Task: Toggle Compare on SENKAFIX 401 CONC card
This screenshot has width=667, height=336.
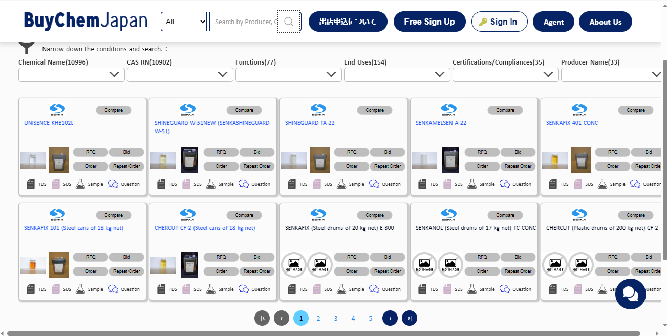Action: [x=636, y=110]
